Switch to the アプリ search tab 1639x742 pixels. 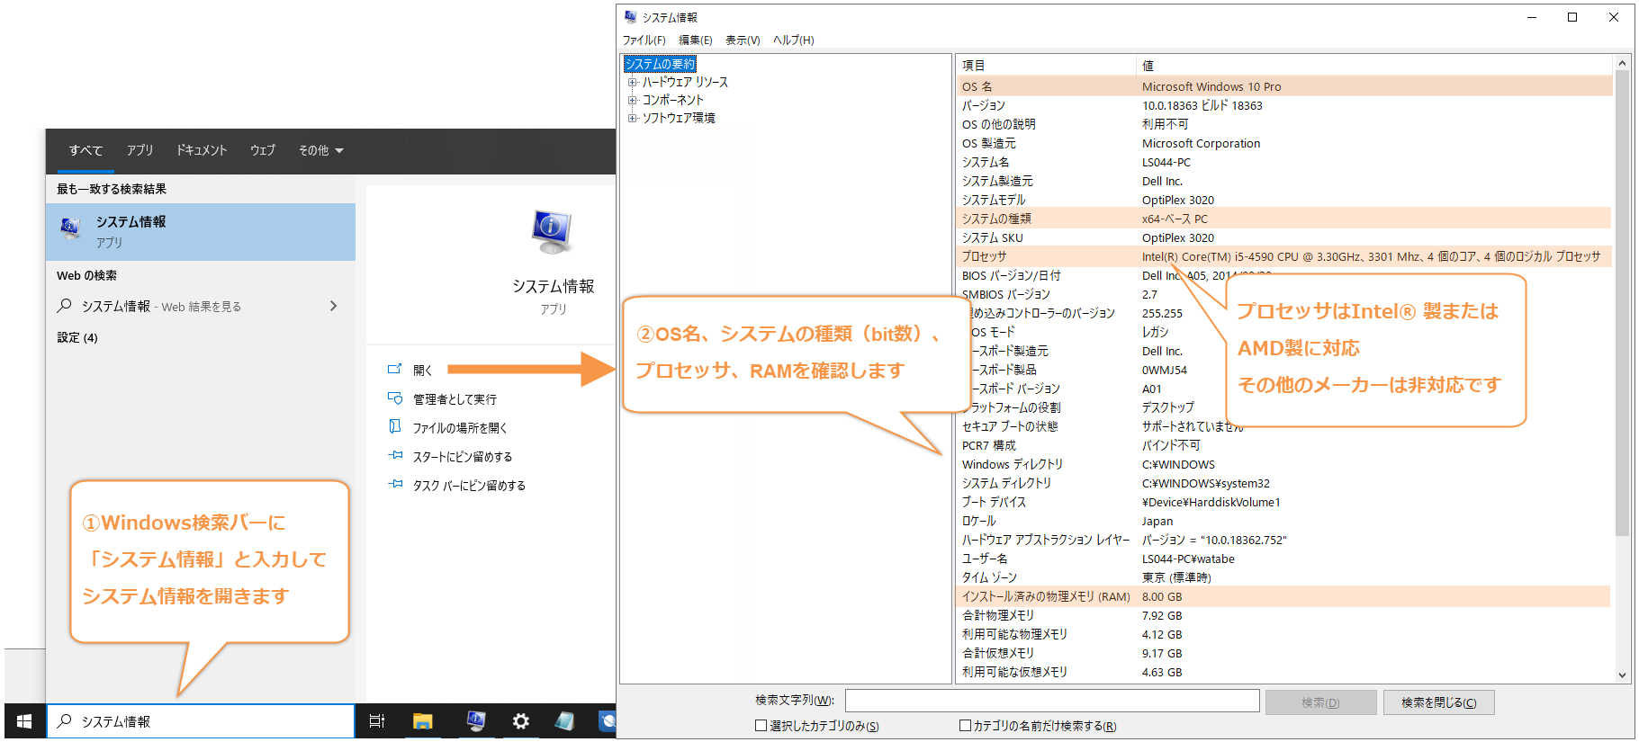point(140,150)
